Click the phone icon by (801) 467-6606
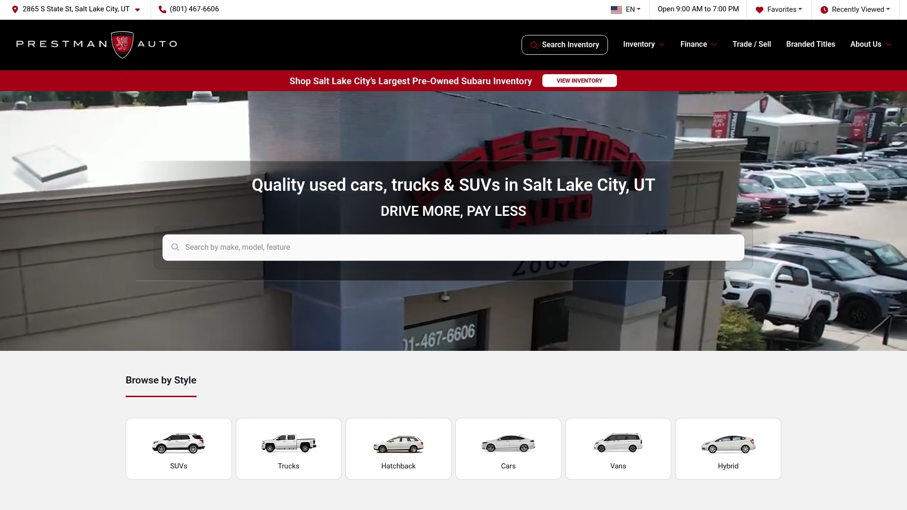 [x=162, y=9]
